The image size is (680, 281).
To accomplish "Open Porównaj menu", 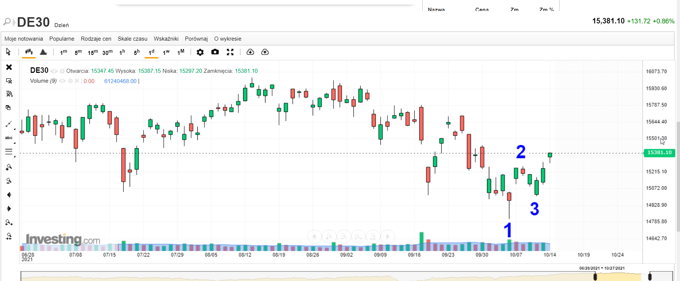I will click(x=196, y=39).
